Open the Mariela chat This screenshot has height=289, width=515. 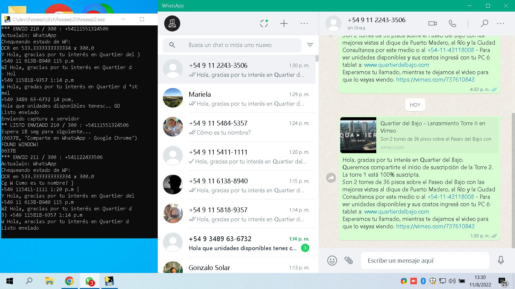pos(237,98)
